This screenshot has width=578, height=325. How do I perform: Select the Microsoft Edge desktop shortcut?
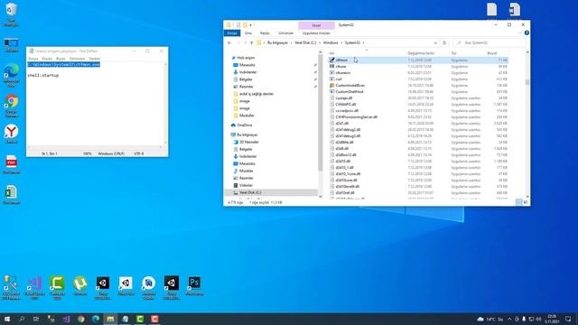click(12, 75)
